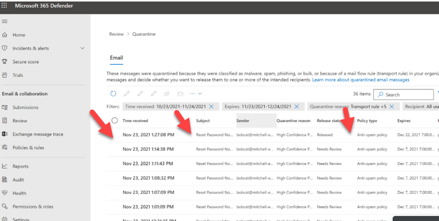Remove the Expires date filter
The width and height of the screenshot is (439, 221).
click(x=297, y=106)
